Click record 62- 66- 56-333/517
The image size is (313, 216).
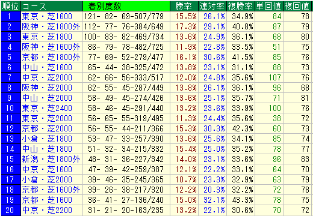(x=126, y=77)
